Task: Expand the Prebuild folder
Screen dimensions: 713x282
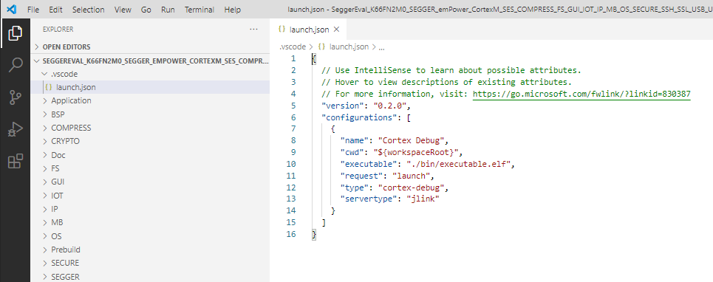Action: (x=150, y=250)
